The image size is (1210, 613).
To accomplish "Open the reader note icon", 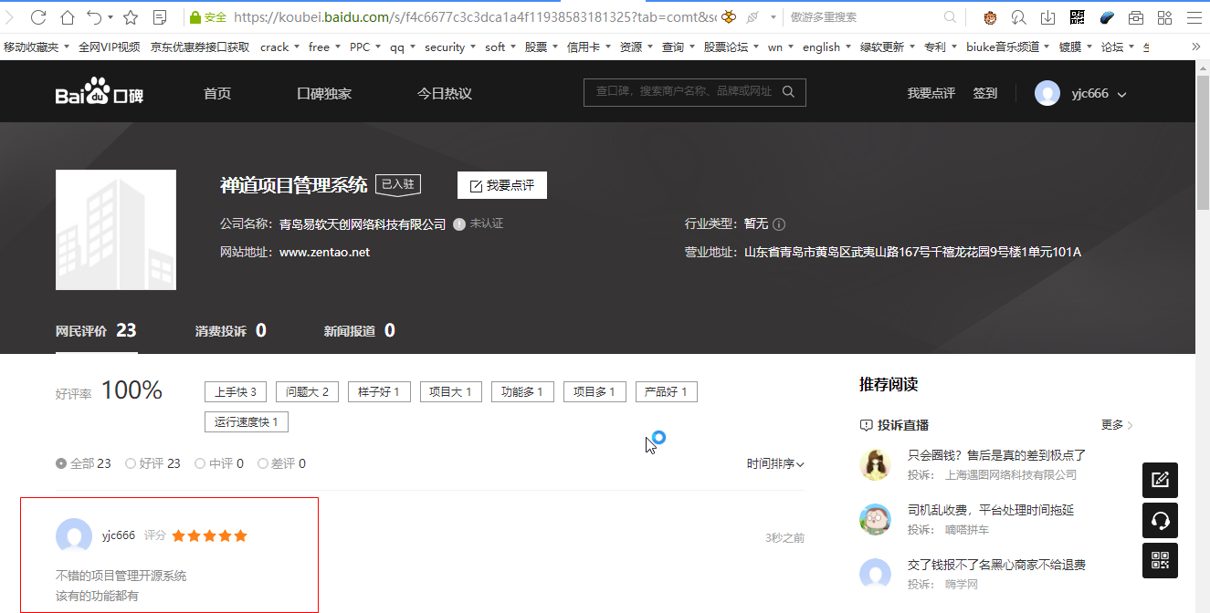I will point(160,17).
